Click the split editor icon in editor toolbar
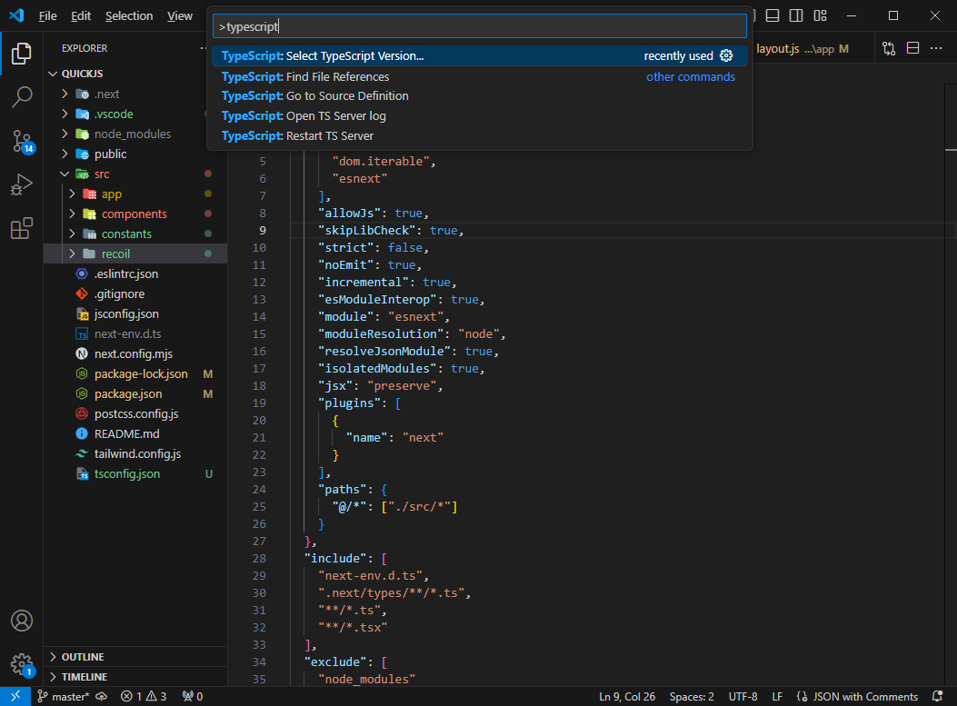Image resolution: width=957 pixels, height=706 pixels. click(x=913, y=48)
